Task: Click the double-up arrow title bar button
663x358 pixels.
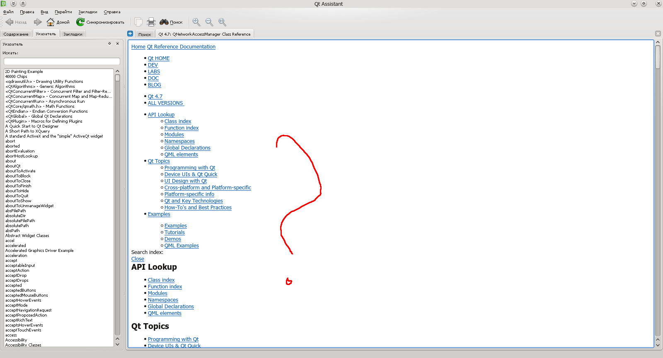Action: (x=23, y=3)
